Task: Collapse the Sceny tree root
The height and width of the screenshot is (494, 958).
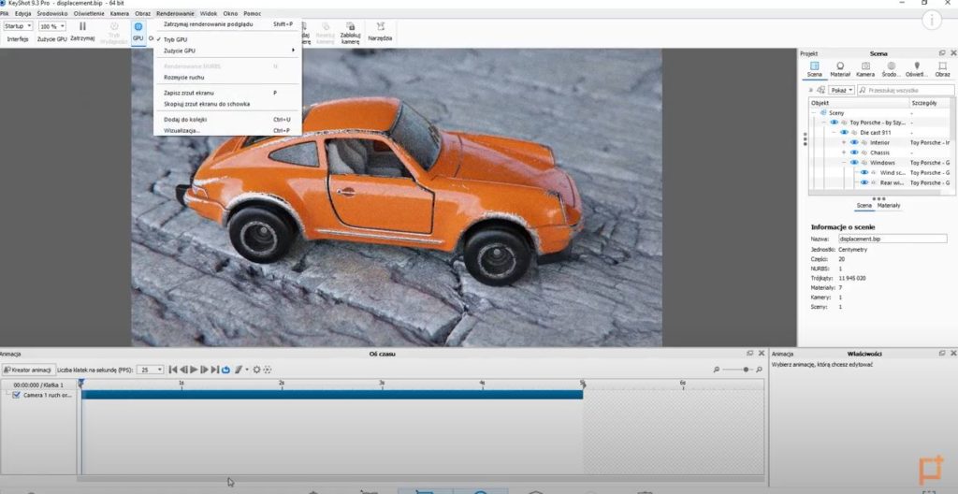Action: [x=814, y=112]
